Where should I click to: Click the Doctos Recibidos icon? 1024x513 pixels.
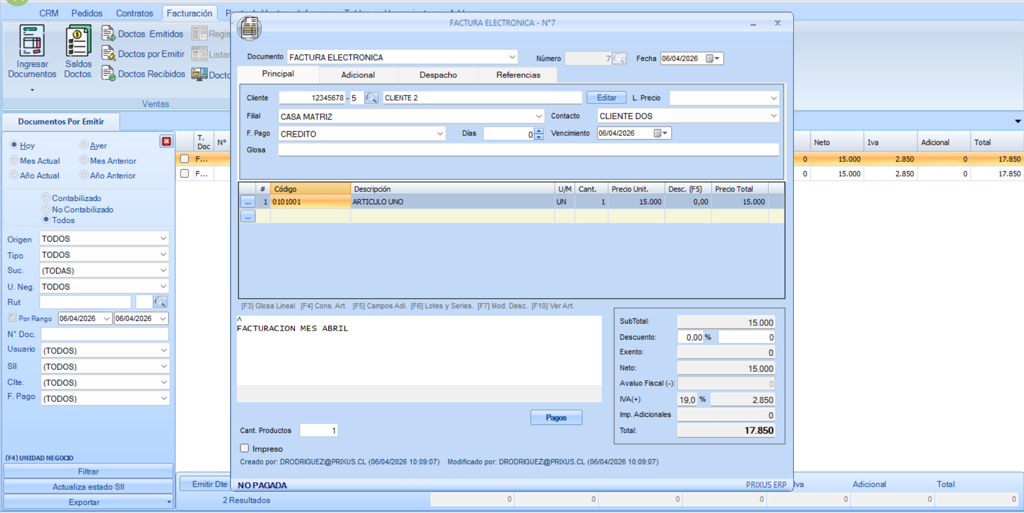(108, 74)
